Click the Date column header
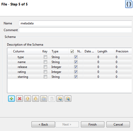This screenshot has width=133, height=131. pos(90,51)
